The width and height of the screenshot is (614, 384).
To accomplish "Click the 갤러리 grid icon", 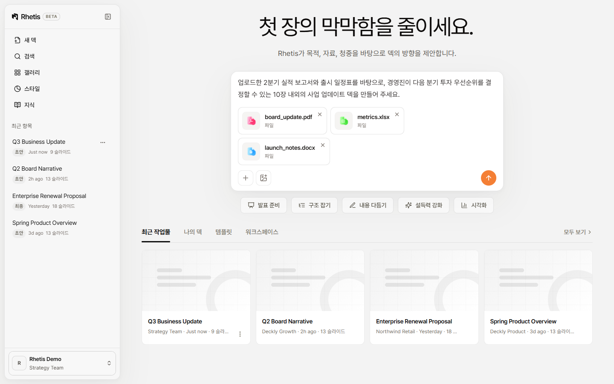I will pyautogui.click(x=17, y=73).
